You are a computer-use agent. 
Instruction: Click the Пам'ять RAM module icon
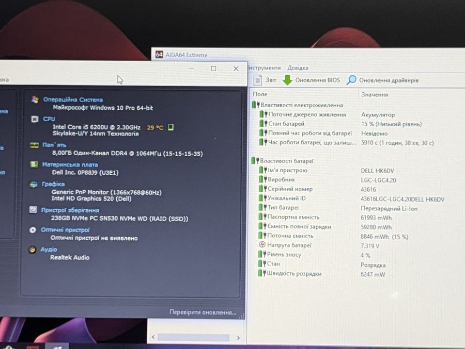click(35, 145)
